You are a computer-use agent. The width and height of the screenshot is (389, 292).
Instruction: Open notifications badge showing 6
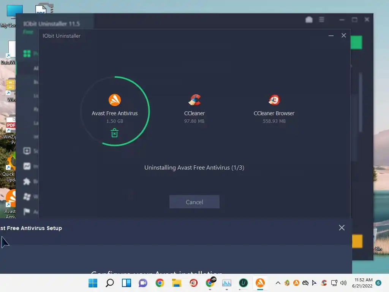(x=379, y=283)
